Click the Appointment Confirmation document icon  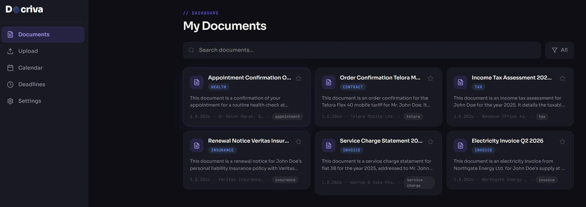click(197, 82)
